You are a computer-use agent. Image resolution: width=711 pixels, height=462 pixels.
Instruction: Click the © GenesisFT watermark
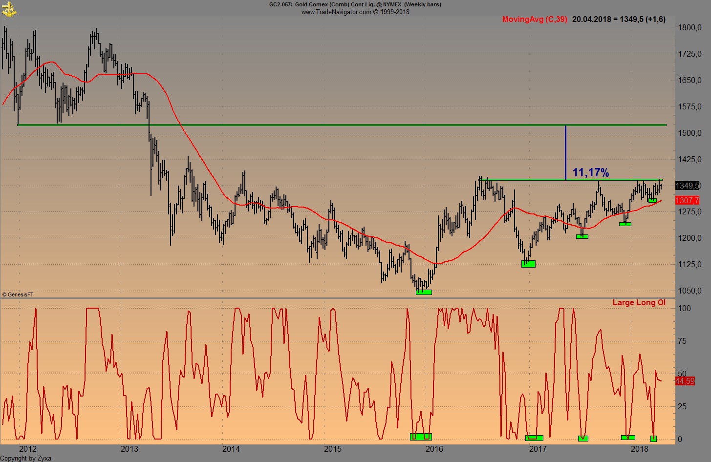click(x=19, y=294)
